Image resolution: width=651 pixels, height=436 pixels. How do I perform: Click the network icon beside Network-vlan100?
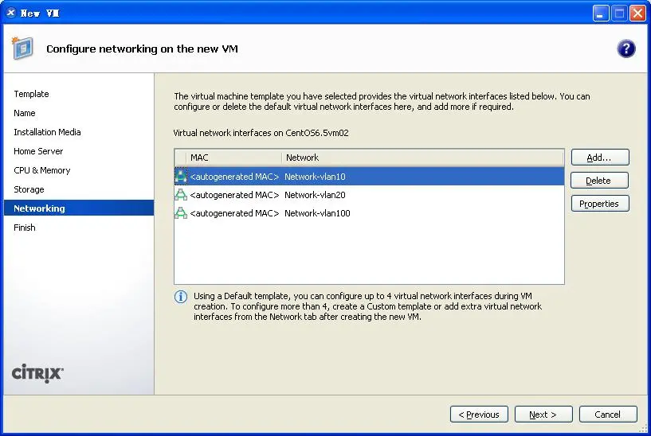[181, 213]
